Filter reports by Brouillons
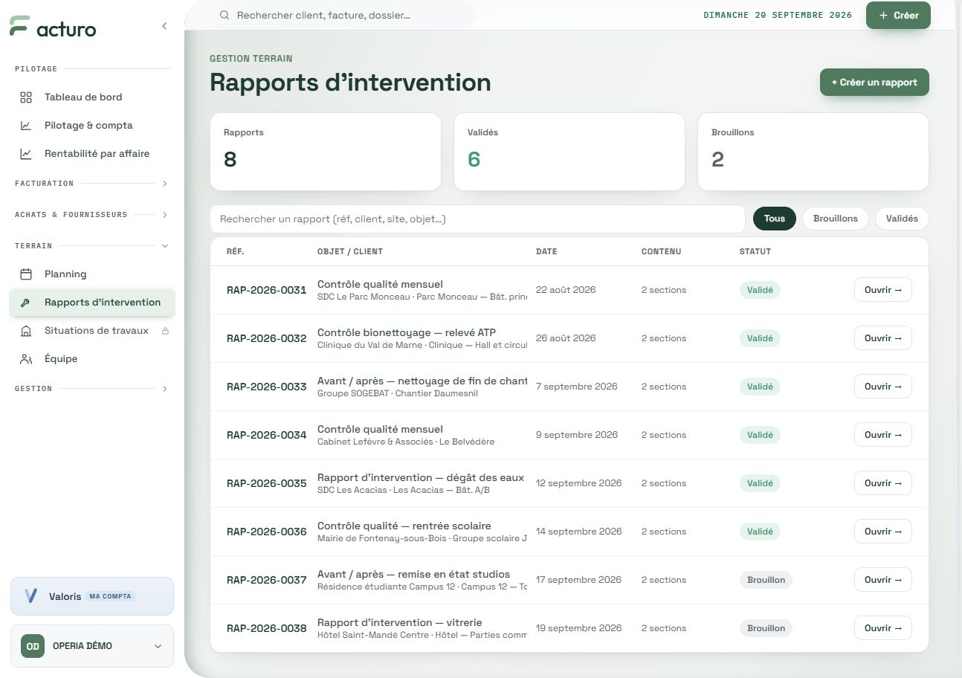This screenshot has height=678, width=962. (836, 219)
